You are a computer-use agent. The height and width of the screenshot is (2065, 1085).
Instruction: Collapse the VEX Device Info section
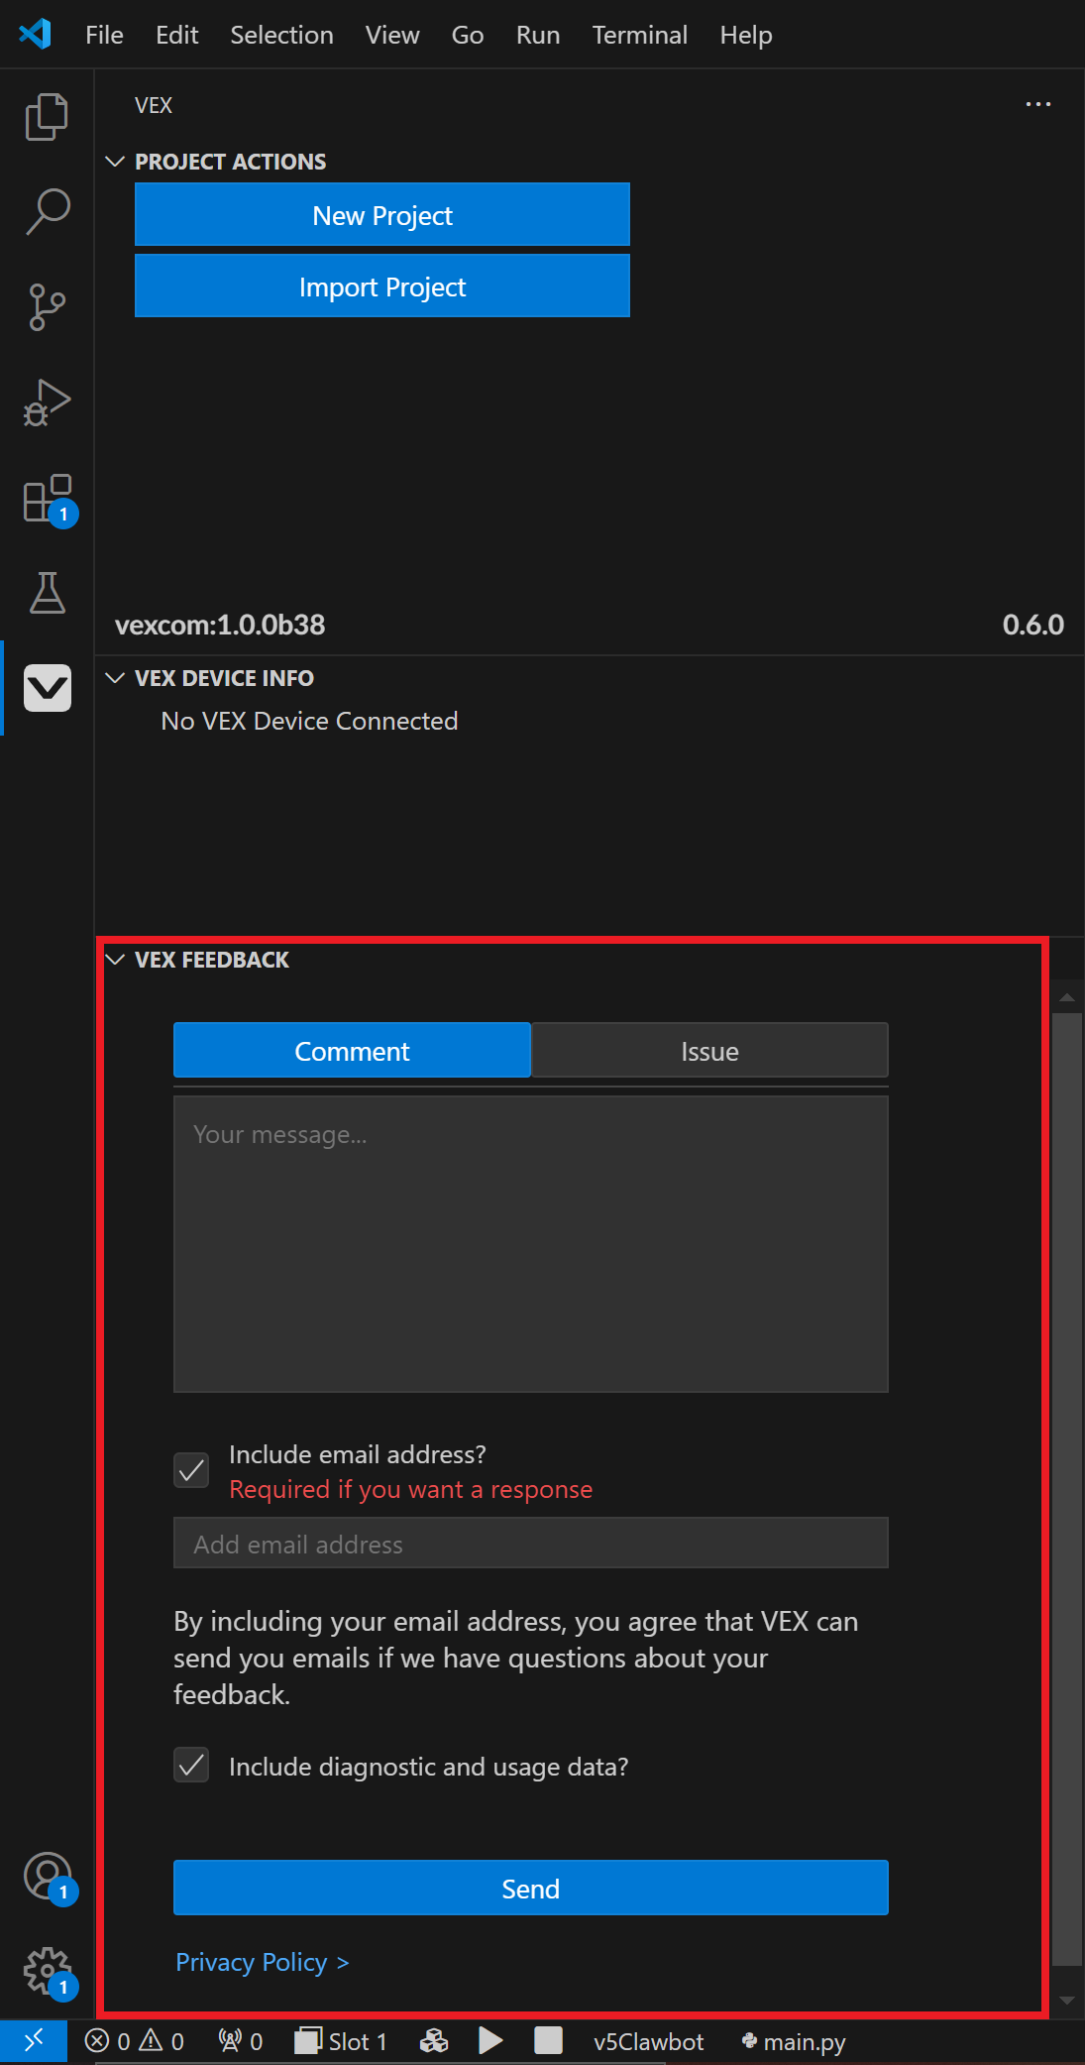pyautogui.click(x=115, y=678)
